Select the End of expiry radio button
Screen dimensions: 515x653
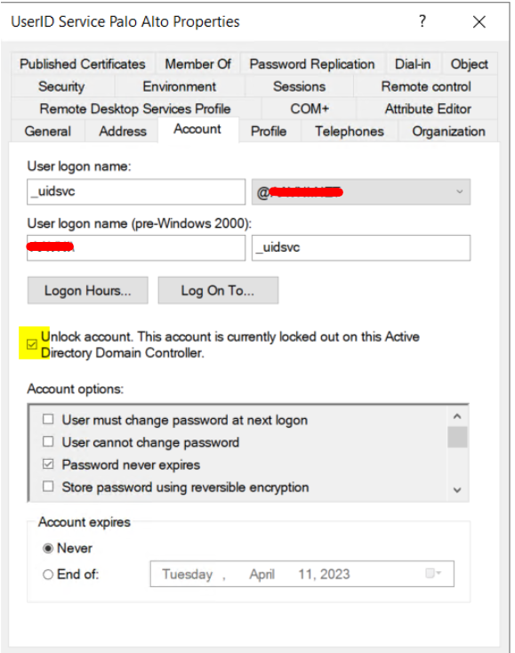48,575
